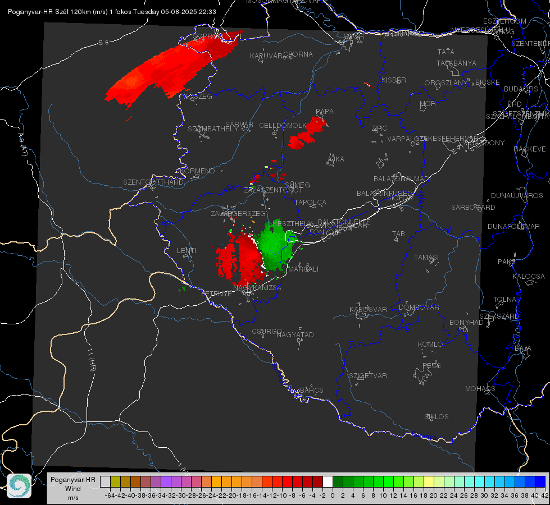Click the MARCALI city label

point(303,269)
